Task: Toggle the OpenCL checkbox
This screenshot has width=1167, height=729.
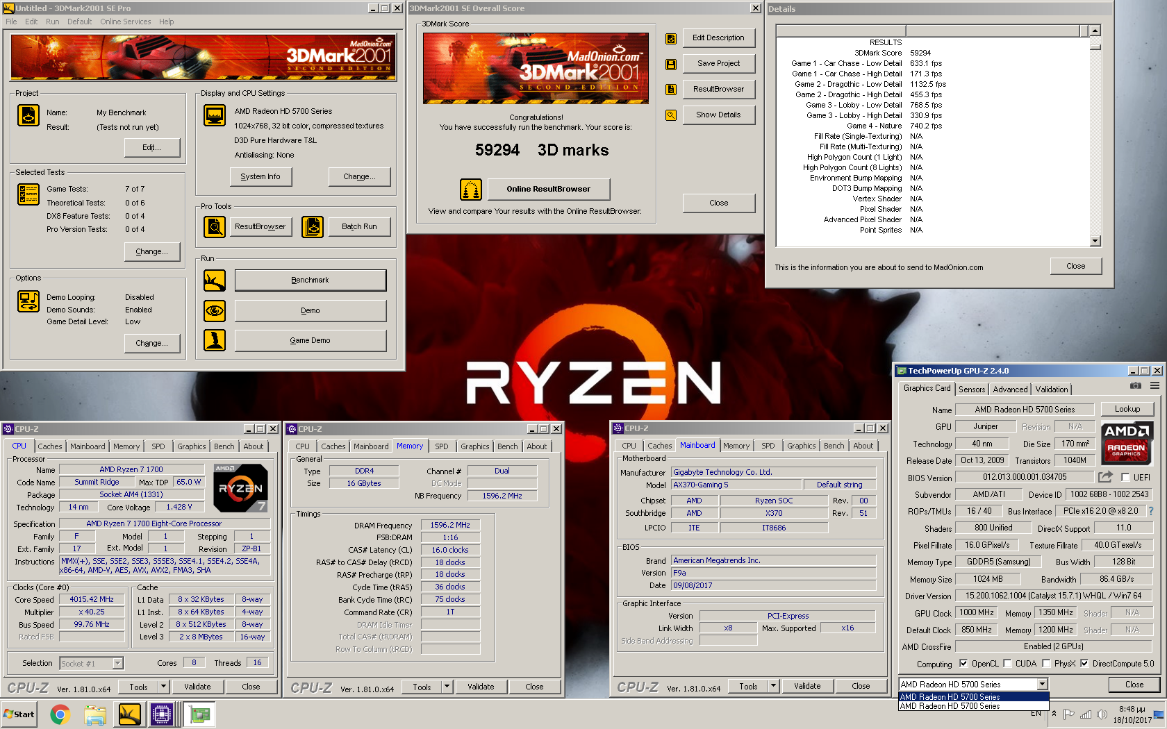Action: click(963, 664)
